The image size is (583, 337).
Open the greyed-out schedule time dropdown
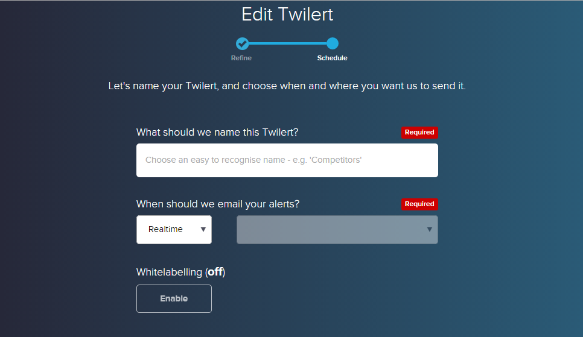337,230
